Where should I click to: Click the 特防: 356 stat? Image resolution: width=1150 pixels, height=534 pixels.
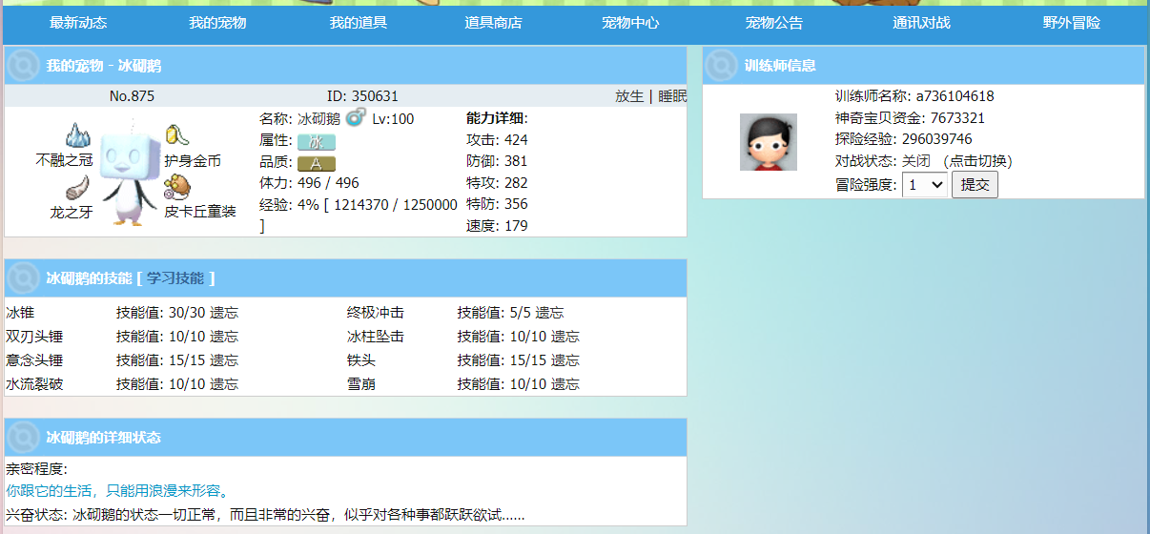(497, 204)
